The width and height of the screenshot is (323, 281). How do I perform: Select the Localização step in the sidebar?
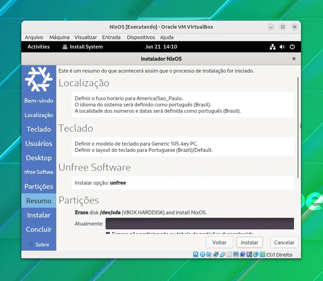(39, 115)
